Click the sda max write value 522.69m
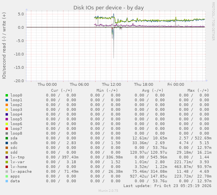 click(x=203, y=138)
